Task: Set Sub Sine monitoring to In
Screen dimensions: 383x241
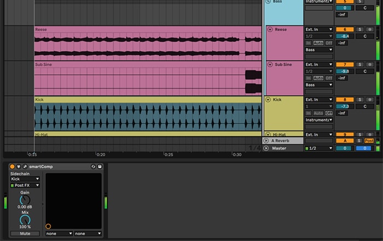Action: [308, 78]
